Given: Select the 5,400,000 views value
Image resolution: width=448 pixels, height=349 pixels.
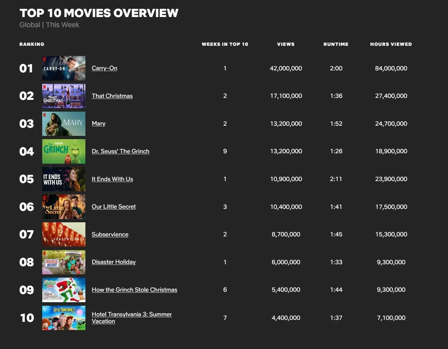Looking at the screenshot, I should tap(286, 290).
